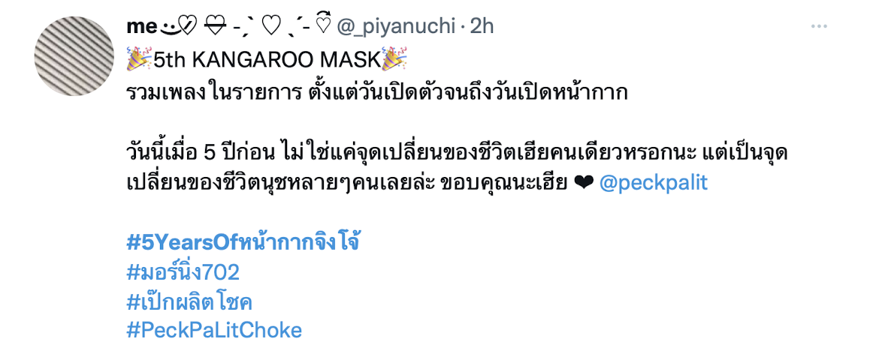This screenshot has height=351, width=888.
Task: Click the last heart symbol before the handle
Action: pos(322,25)
